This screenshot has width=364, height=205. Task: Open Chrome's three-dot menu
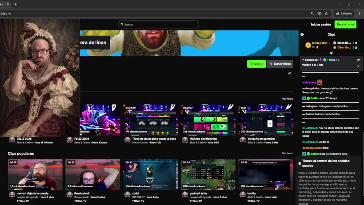pyautogui.click(x=359, y=13)
